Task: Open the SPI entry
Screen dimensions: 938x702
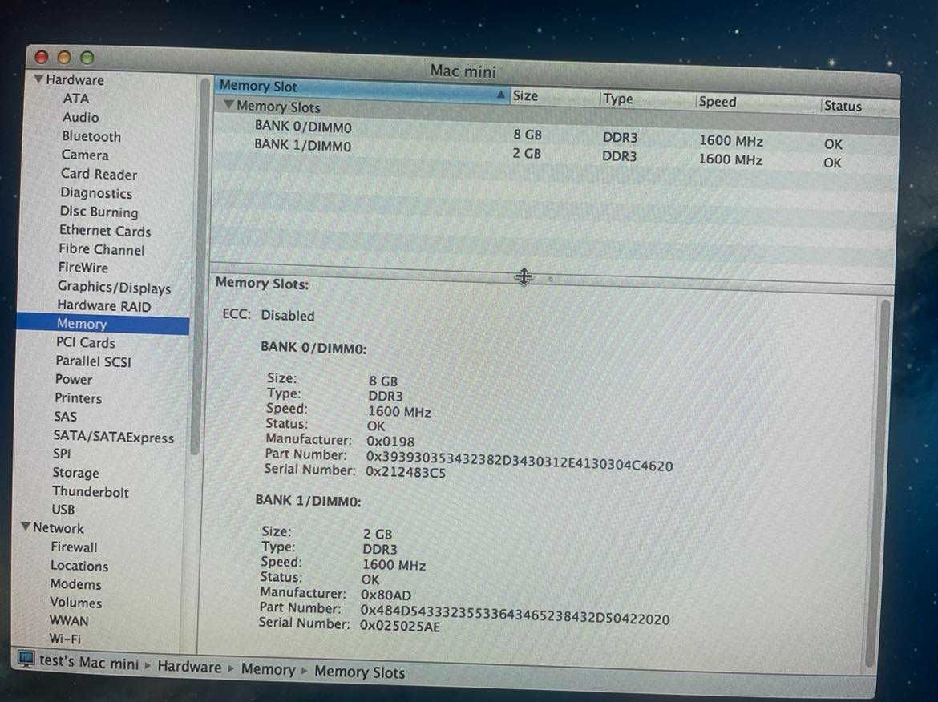Action: [x=62, y=454]
